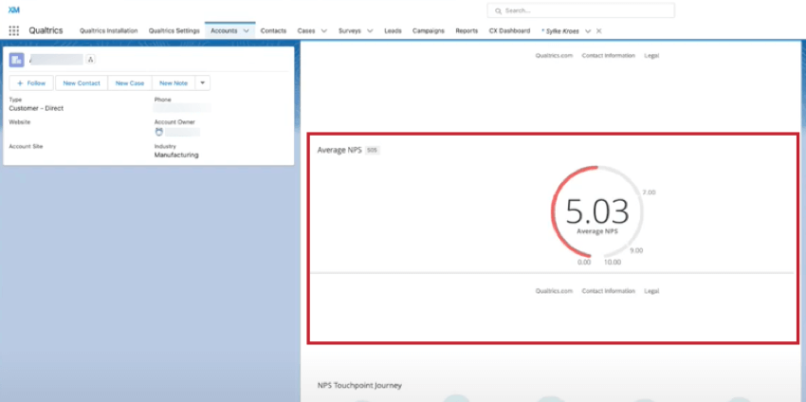Expand the Accounts tab dropdown
Viewport: 806px width, 402px height.
(247, 30)
